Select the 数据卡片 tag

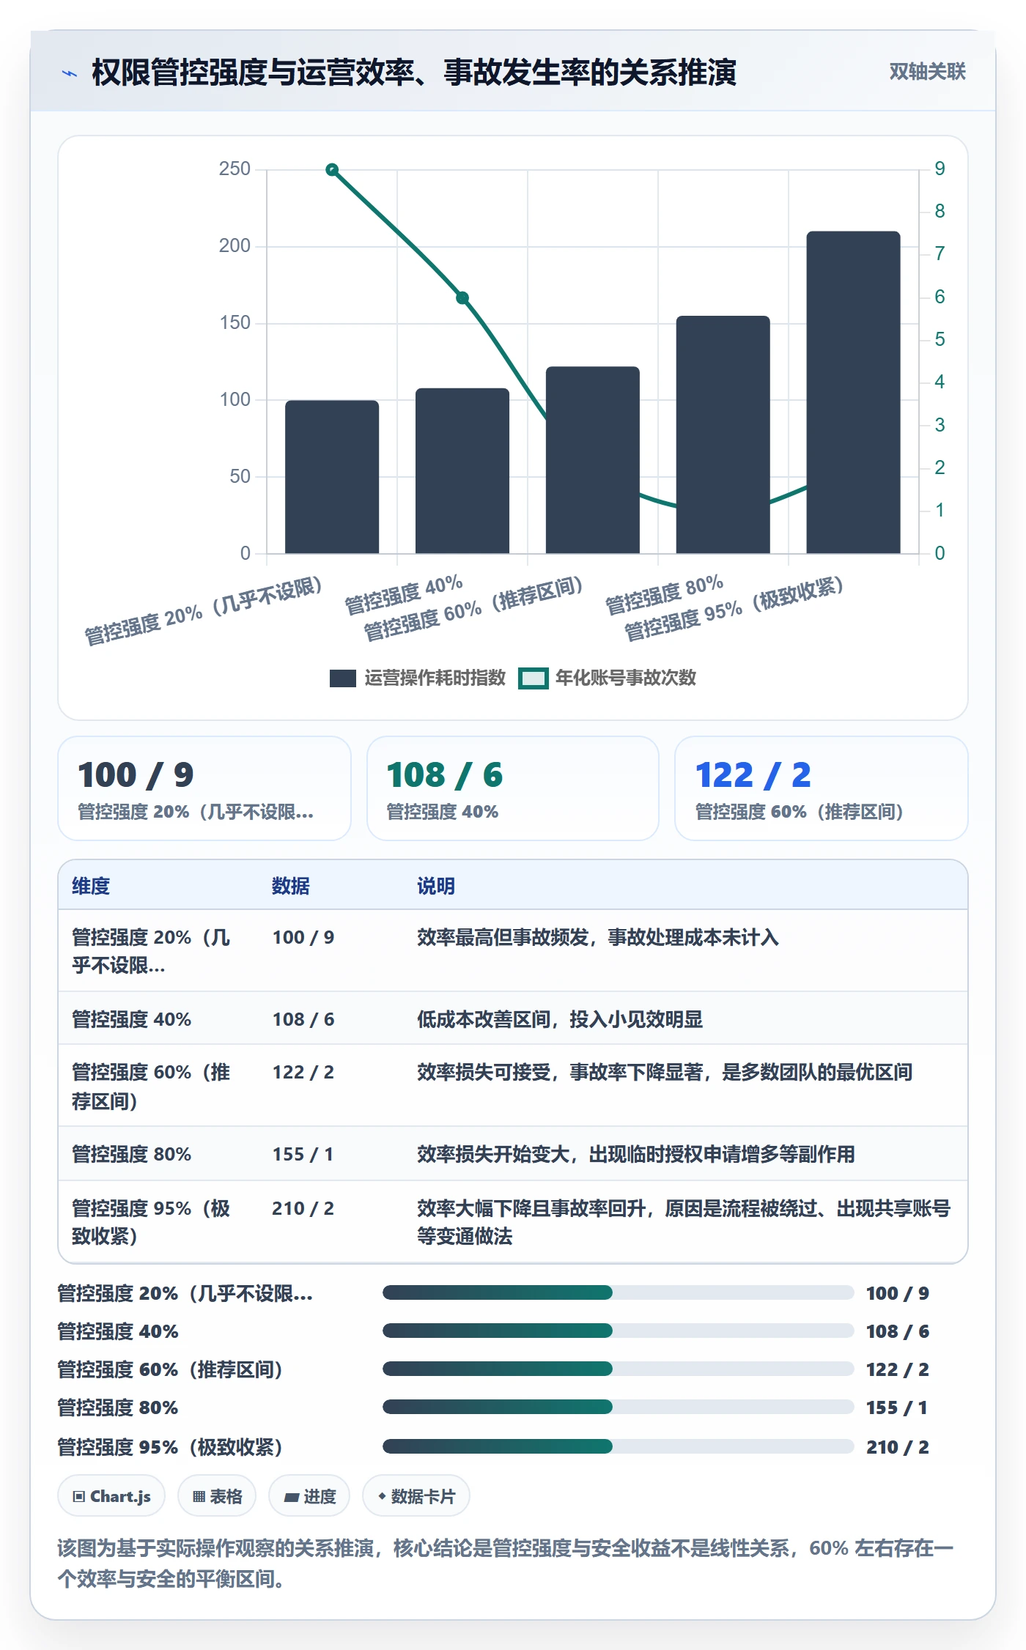click(x=416, y=1496)
